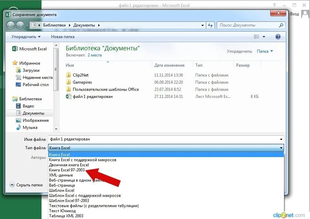This screenshot has height=219, width=310.
Task: Open the 2 места link
Action: pyautogui.click(x=95, y=55)
